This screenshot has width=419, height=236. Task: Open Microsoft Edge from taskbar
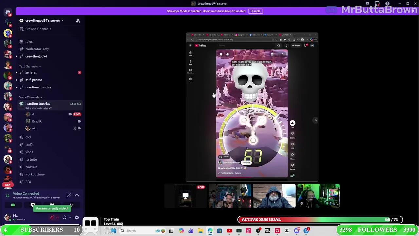click(x=210, y=231)
